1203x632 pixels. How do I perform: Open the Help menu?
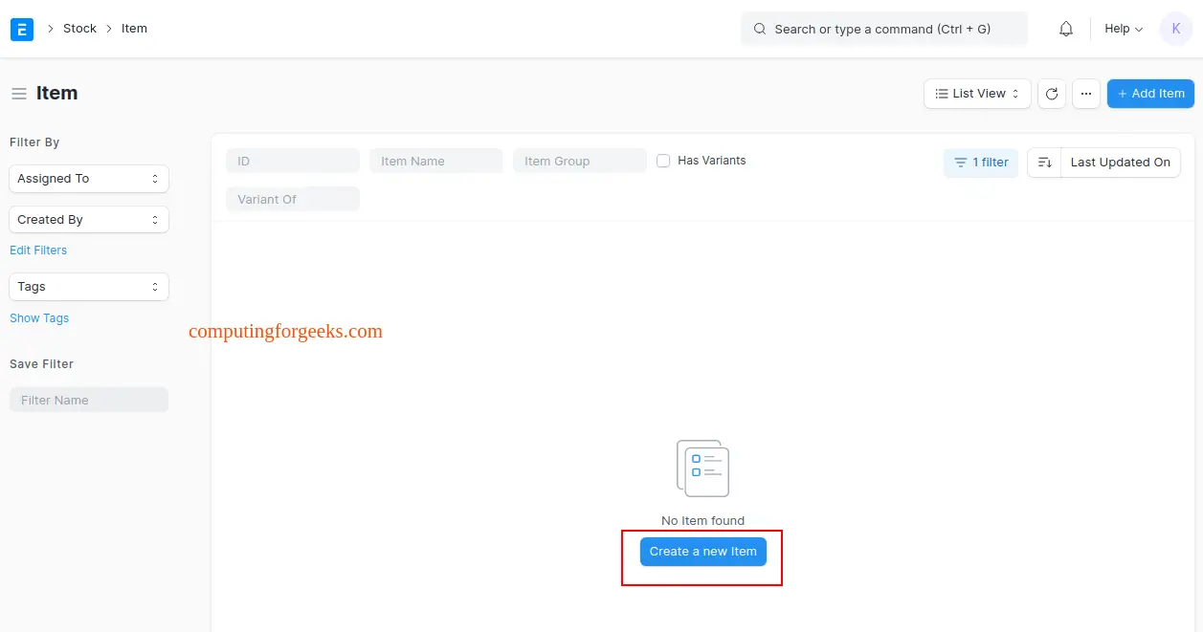tap(1122, 29)
